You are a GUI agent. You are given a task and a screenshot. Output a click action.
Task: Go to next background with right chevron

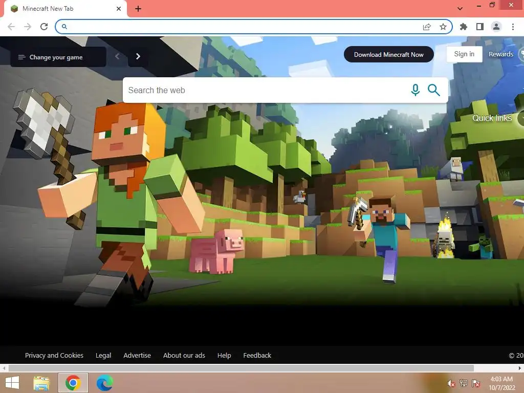point(138,56)
